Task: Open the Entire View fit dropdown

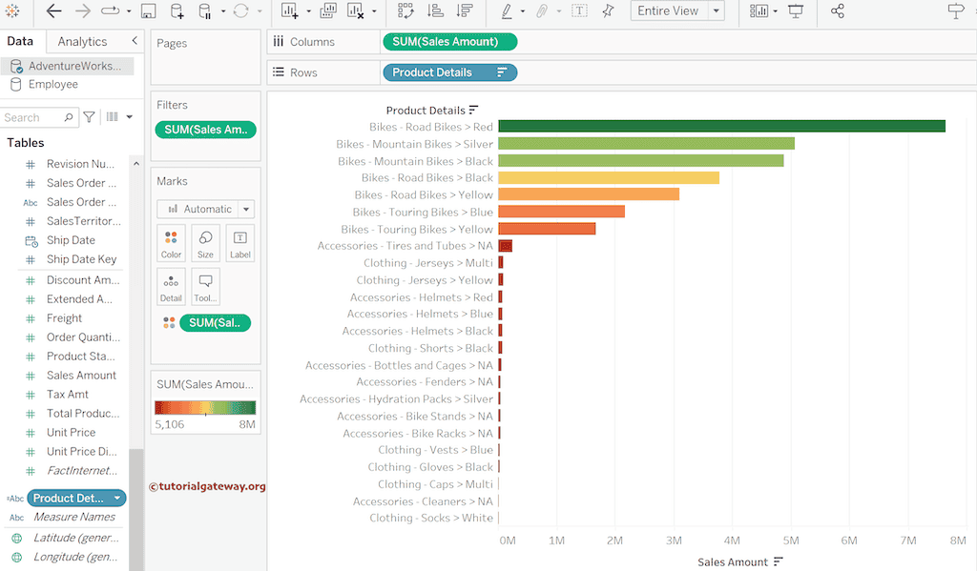Action: (x=716, y=11)
